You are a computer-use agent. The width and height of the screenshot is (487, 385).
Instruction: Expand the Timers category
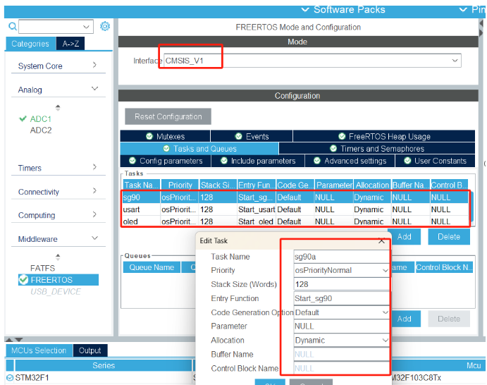(94, 167)
